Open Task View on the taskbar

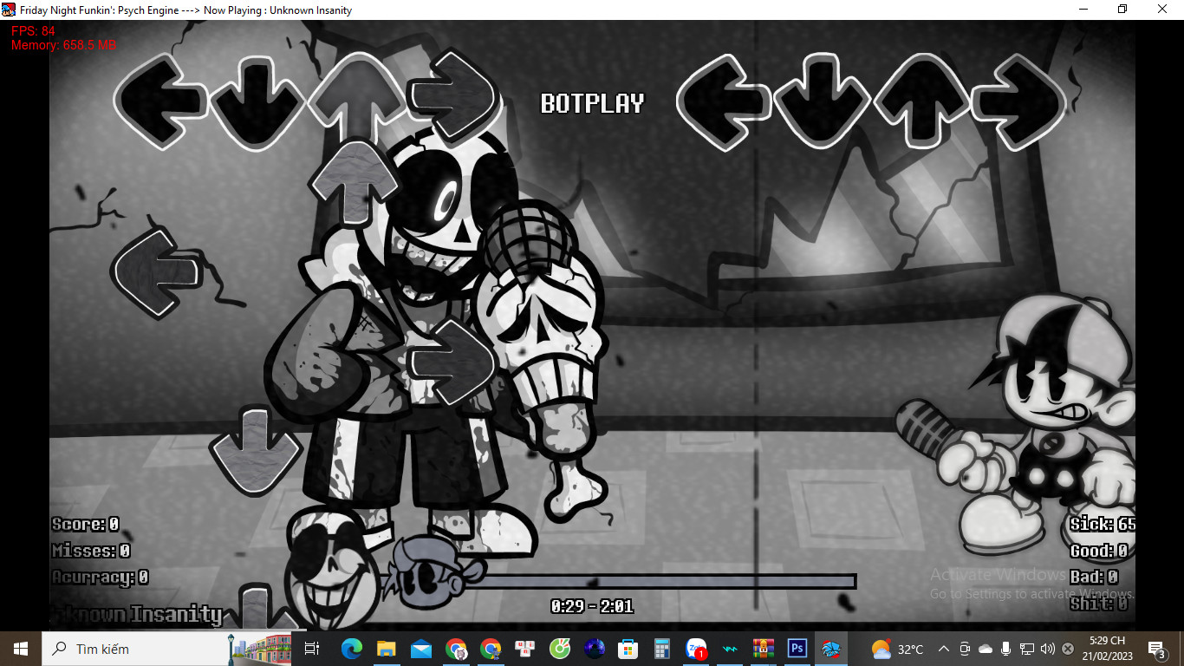(312, 649)
